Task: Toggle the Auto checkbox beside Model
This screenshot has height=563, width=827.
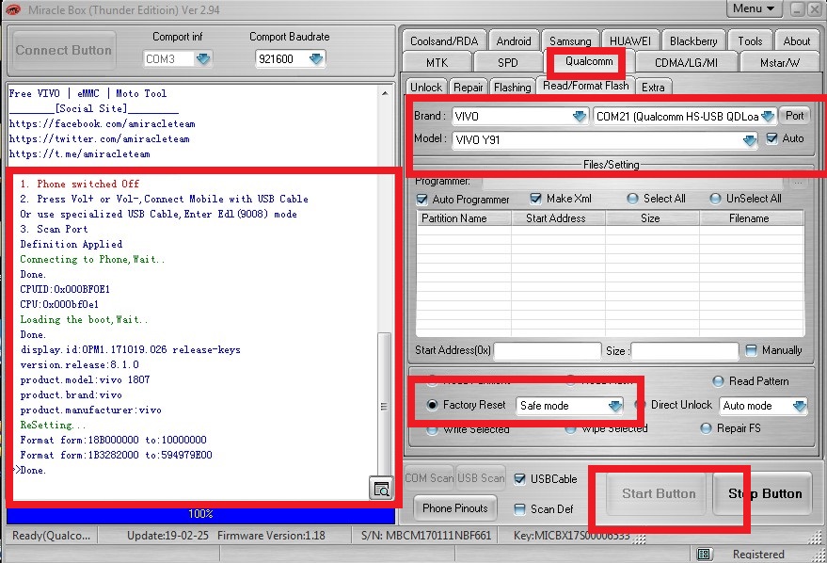Action: pos(771,138)
